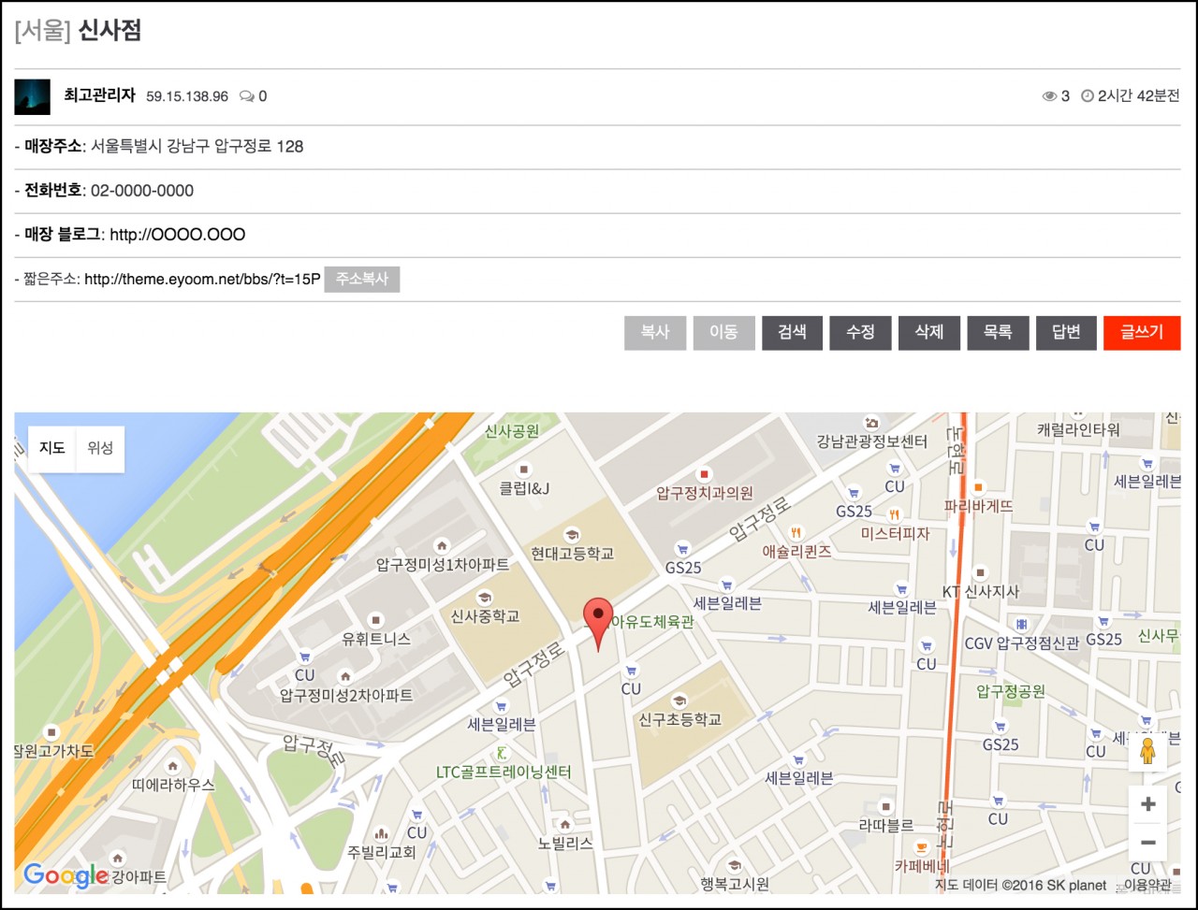Zoom in the map with plus button
This screenshot has height=910, width=1198.
pyautogui.click(x=1147, y=804)
